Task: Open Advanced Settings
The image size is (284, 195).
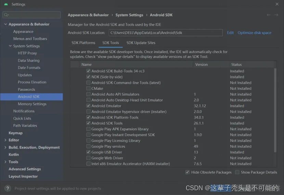Action: (25, 169)
